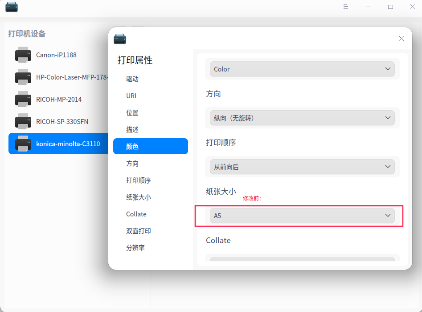Click the 打印顺序 heading in settings pane
The height and width of the screenshot is (312, 422).
[x=221, y=143]
